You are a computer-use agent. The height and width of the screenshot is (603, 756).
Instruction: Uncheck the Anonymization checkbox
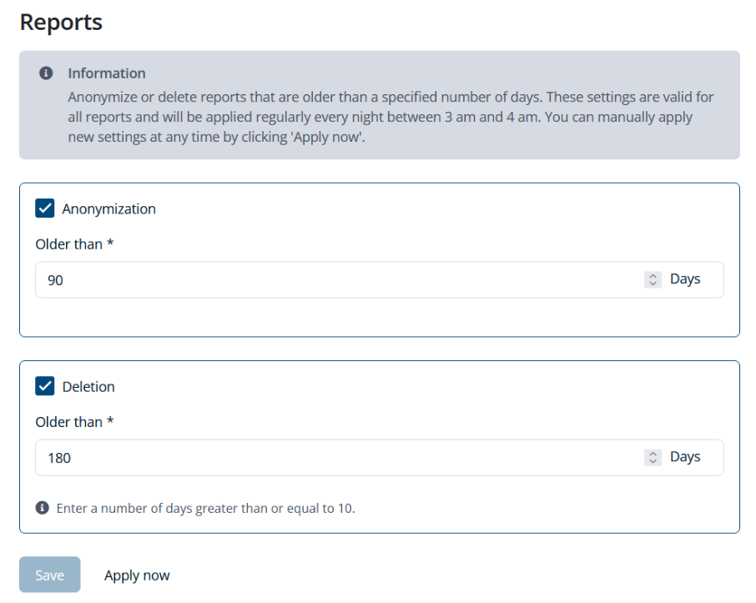pos(45,209)
